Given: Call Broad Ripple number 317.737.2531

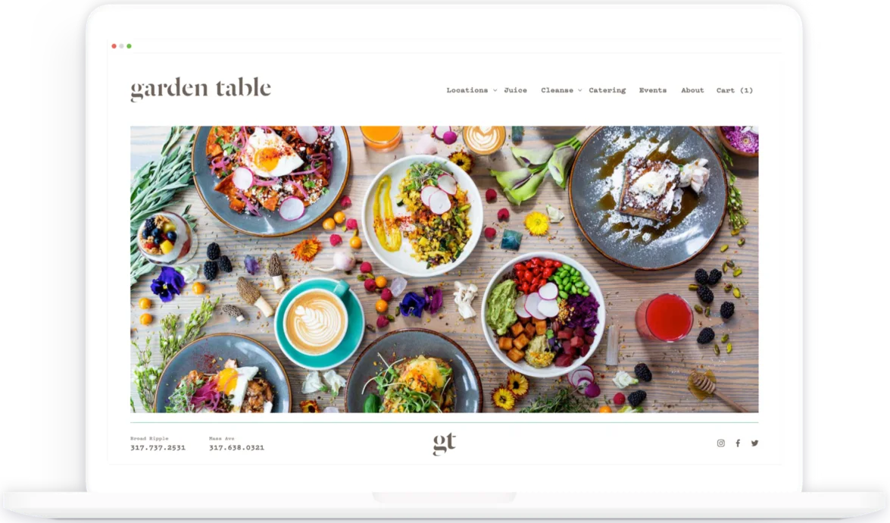Looking at the screenshot, I should pyautogui.click(x=158, y=447).
